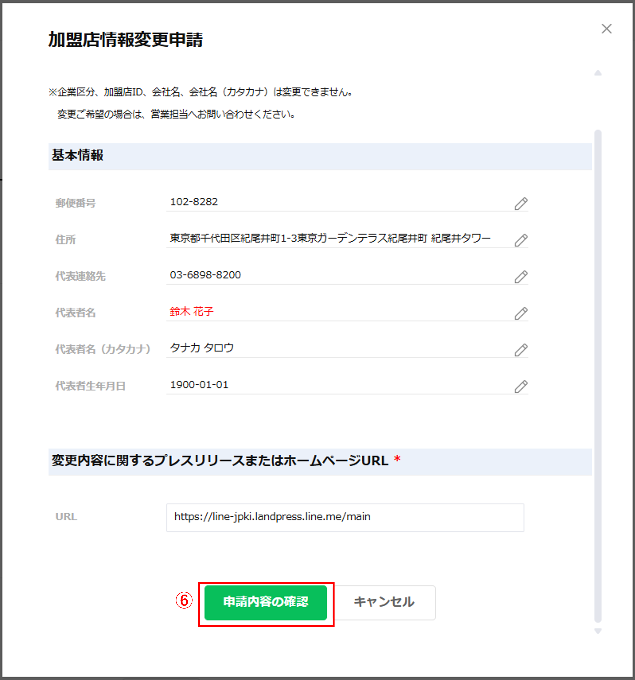The height and width of the screenshot is (680, 635).
Task: Click into the URL input field
Action: coord(345,517)
